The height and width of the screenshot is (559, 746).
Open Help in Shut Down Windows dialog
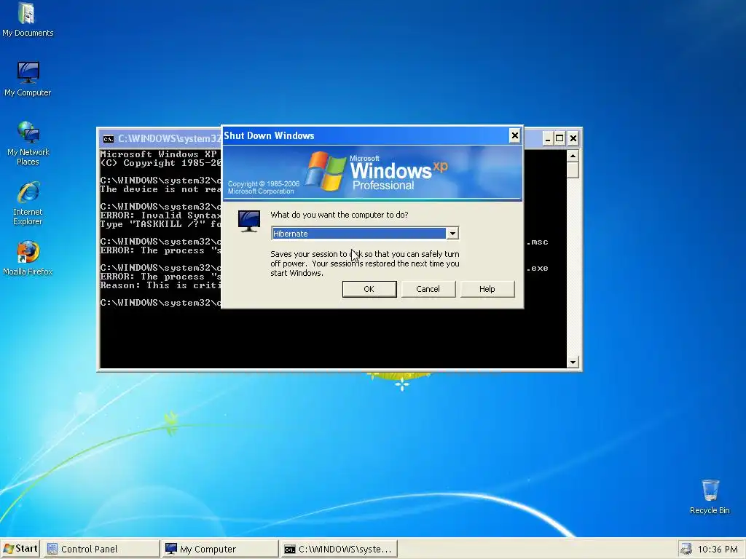(x=487, y=289)
